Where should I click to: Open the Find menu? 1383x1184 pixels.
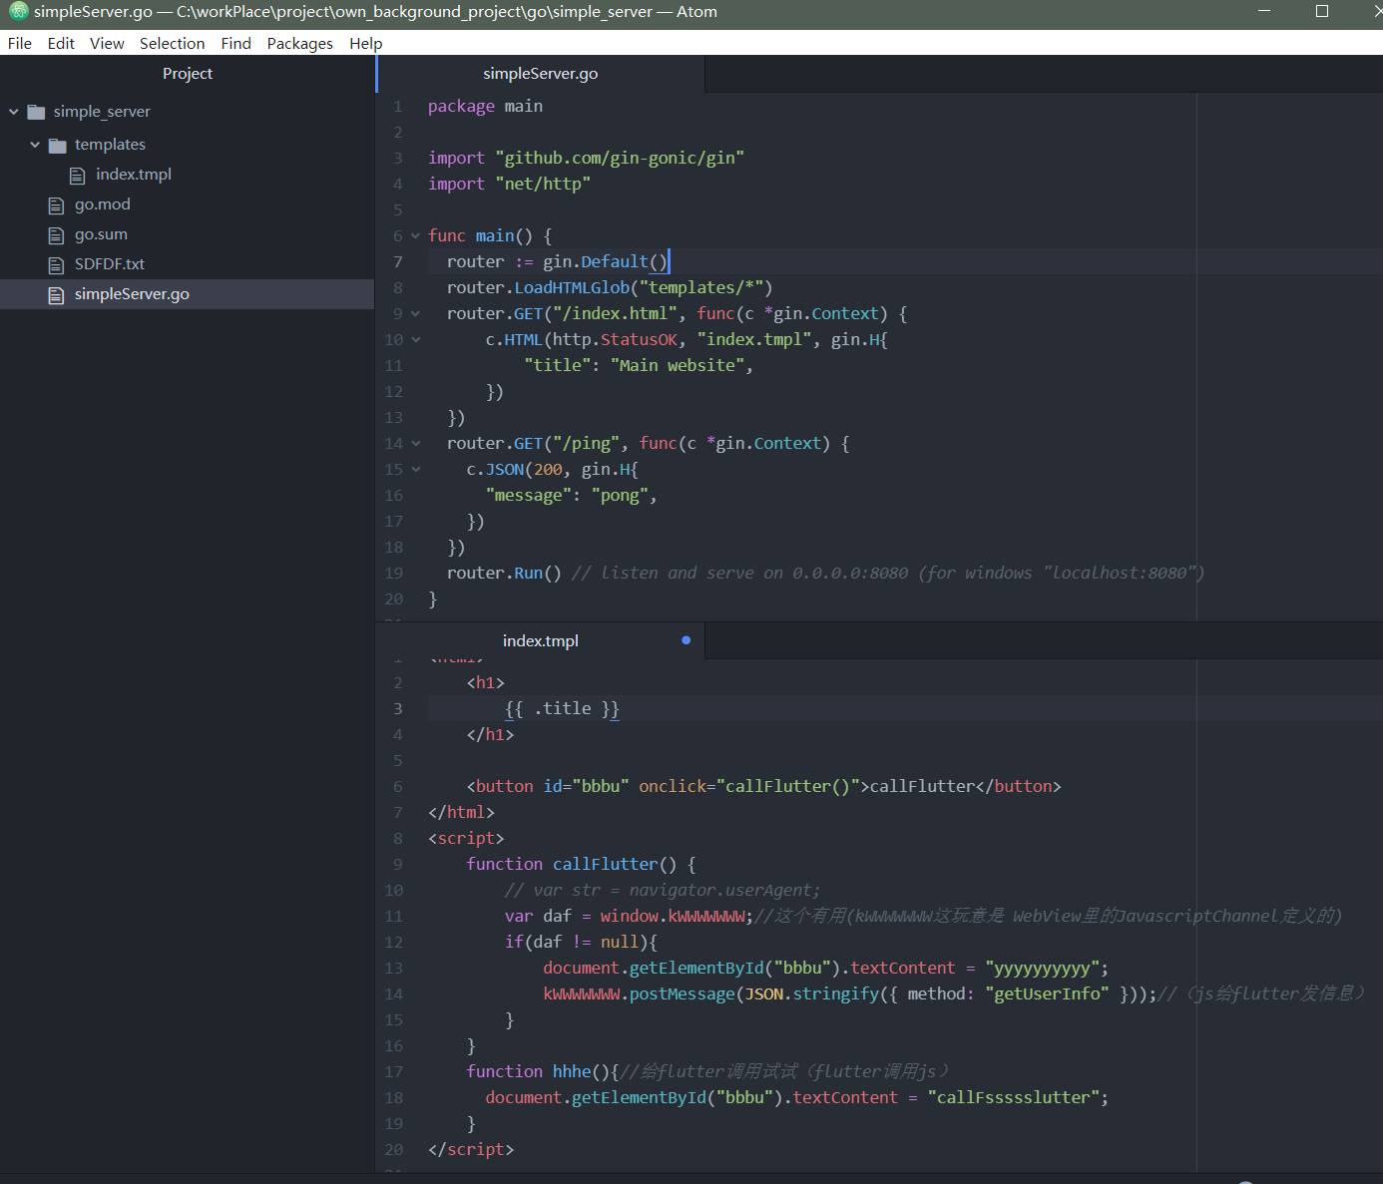tap(236, 43)
